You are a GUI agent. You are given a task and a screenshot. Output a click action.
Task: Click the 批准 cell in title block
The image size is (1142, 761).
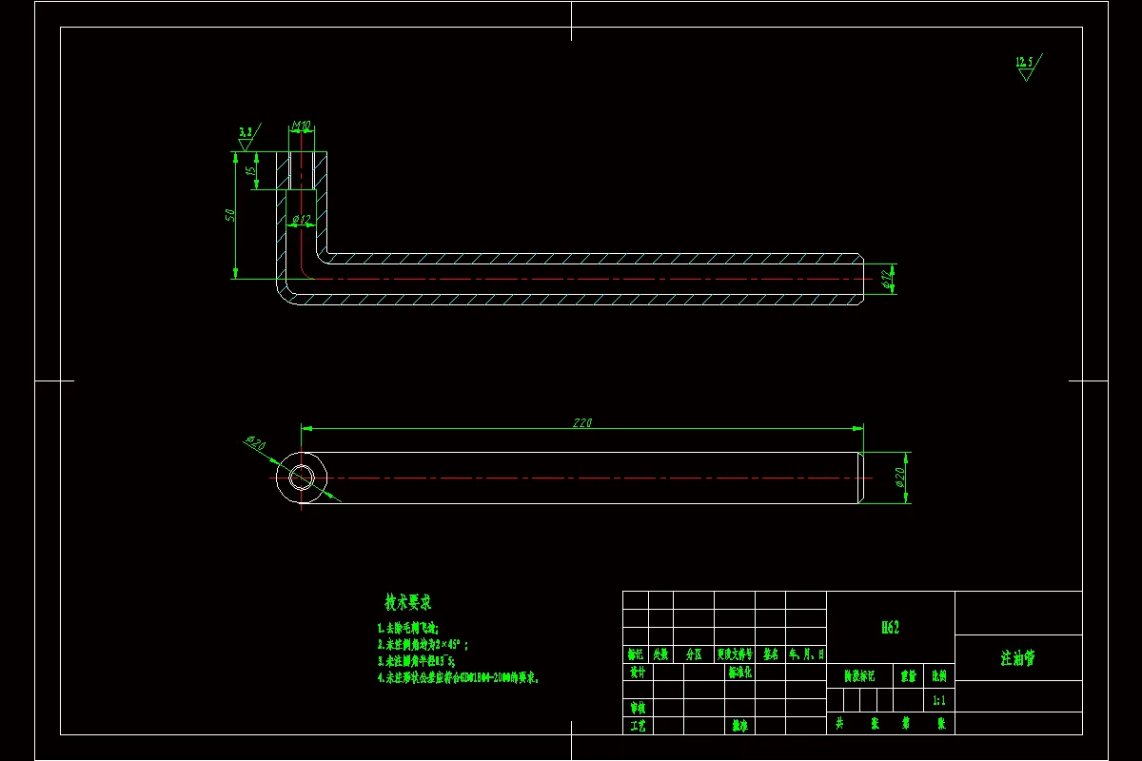(x=739, y=726)
